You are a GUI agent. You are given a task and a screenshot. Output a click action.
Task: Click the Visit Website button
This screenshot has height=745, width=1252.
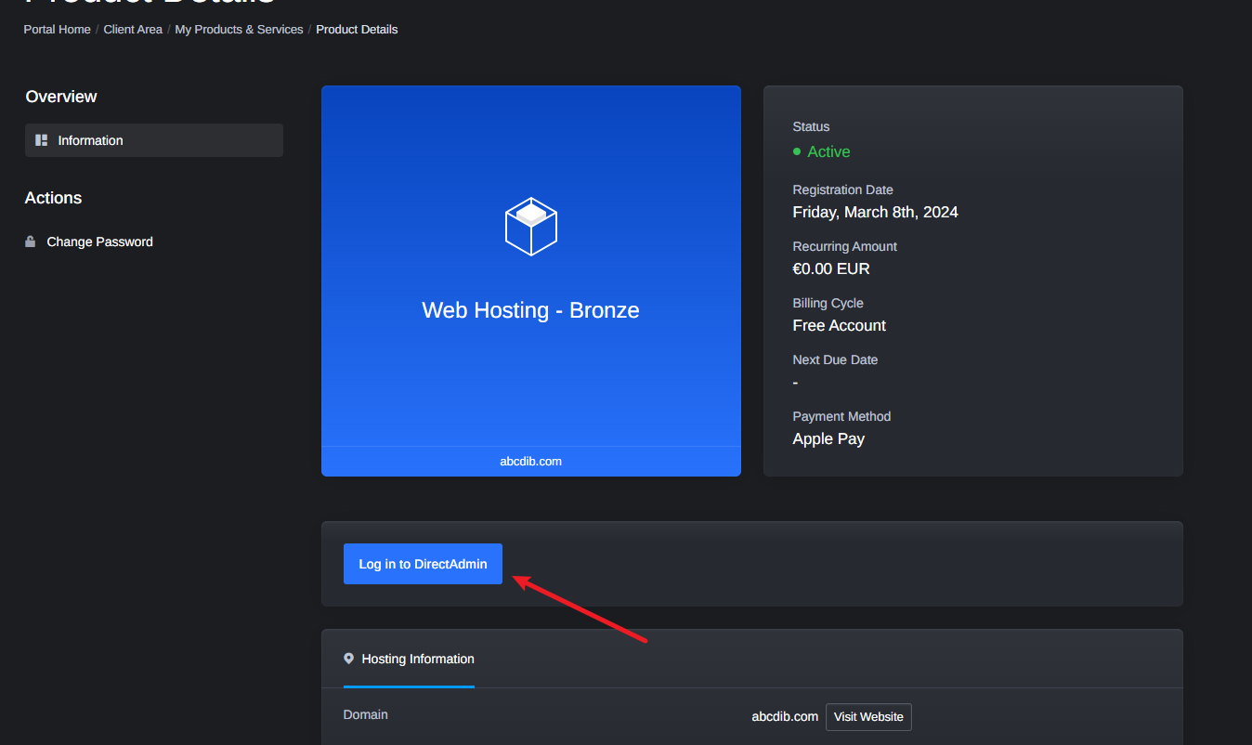pos(868,717)
